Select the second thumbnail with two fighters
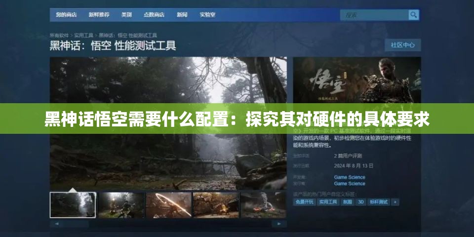Screen dimensions: 474x237 tap(121, 205)
